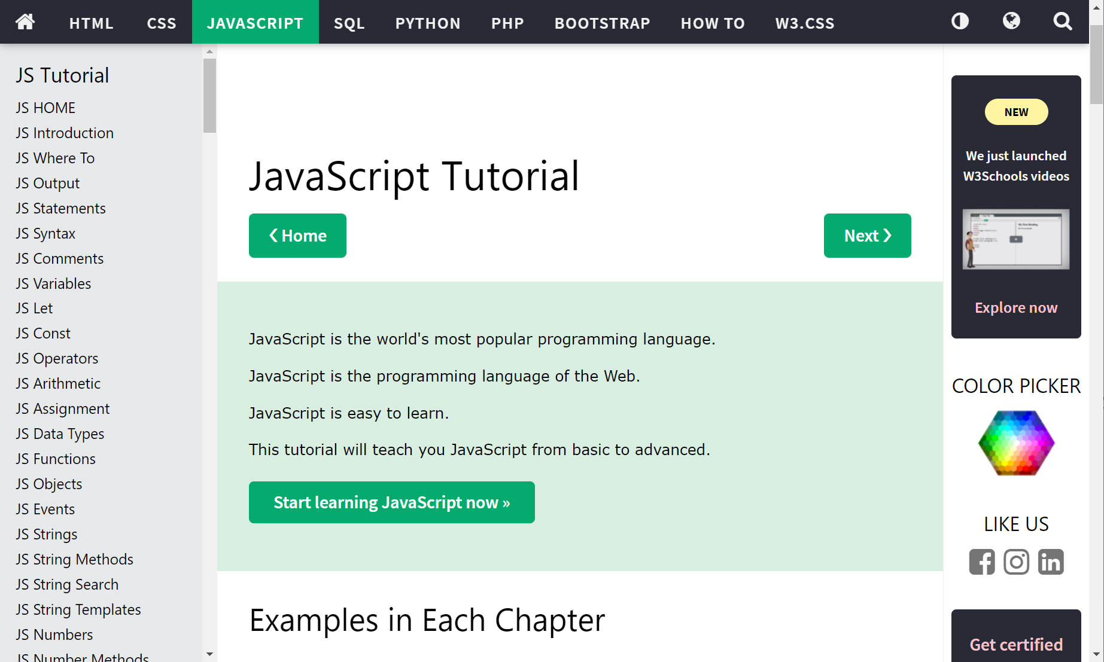
Task: Open the globe translate icon
Action: (x=1011, y=22)
